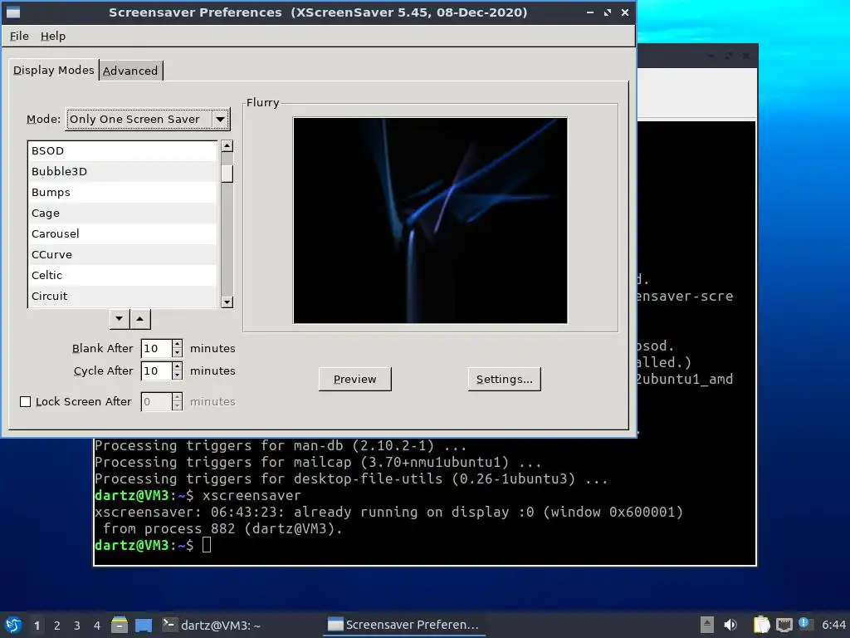The image size is (850, 638).
Task: Select CCurve in the screensaver list
Action: (123, 254)
